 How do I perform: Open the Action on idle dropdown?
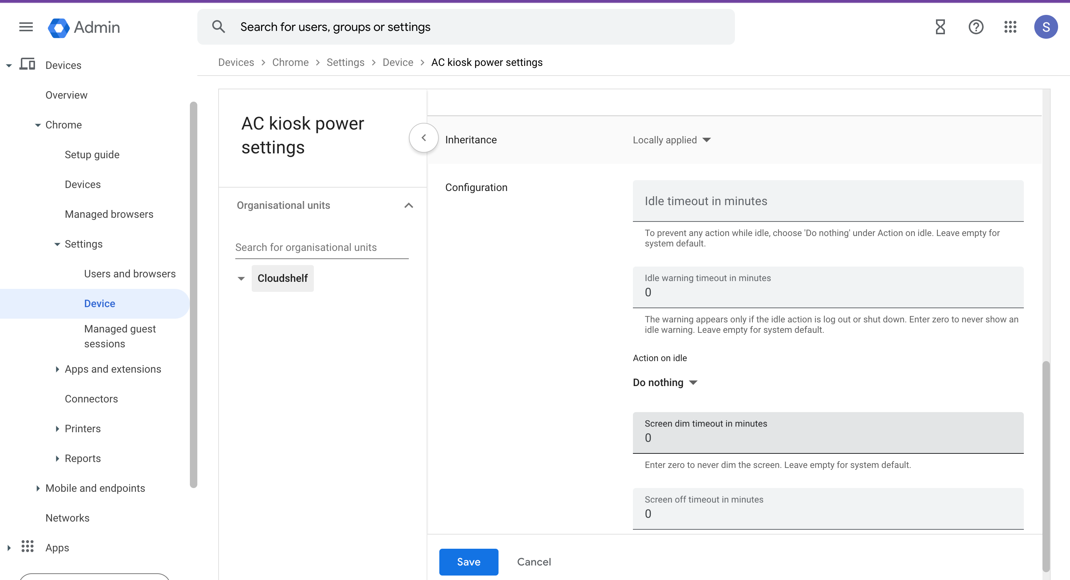665,382
